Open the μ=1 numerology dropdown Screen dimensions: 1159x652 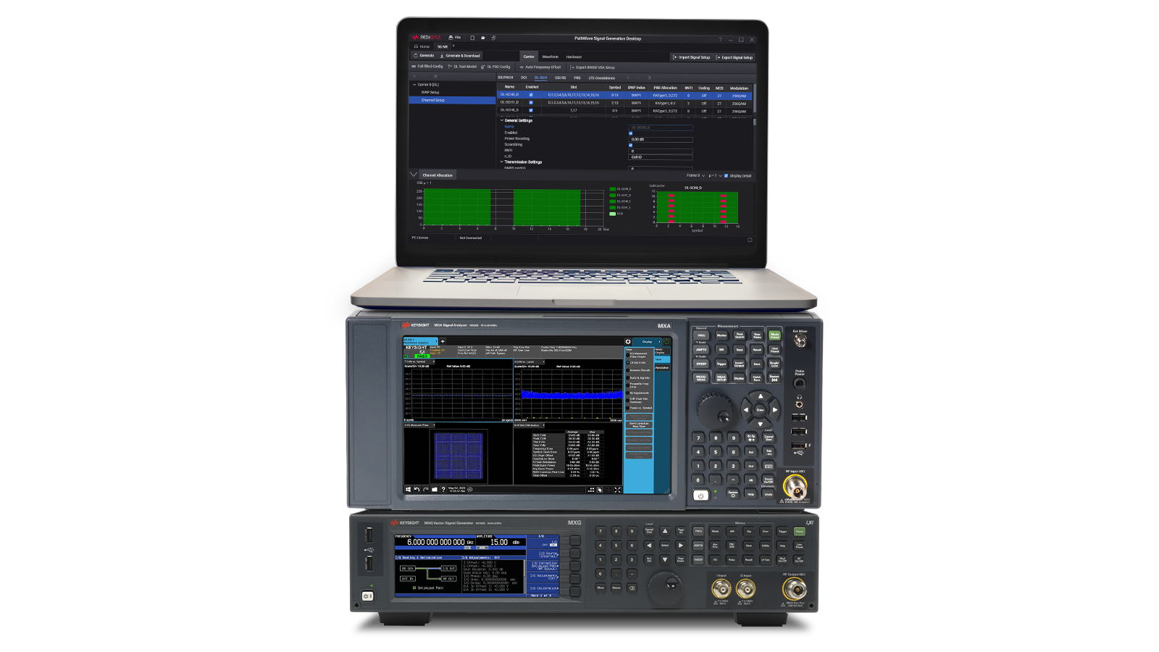(x=715, y=175)
